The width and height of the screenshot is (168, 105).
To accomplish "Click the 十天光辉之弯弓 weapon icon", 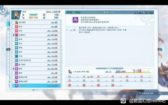I will coord(70,72).
